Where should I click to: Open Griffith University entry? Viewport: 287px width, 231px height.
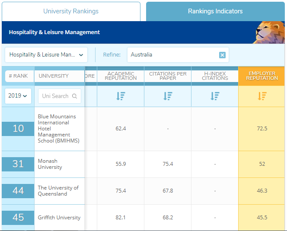59,218
